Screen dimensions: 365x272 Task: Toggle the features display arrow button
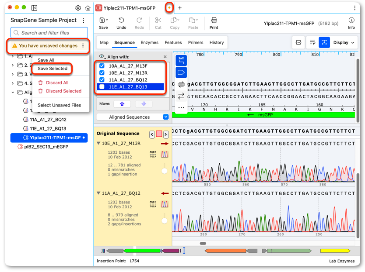pos(181,72)
